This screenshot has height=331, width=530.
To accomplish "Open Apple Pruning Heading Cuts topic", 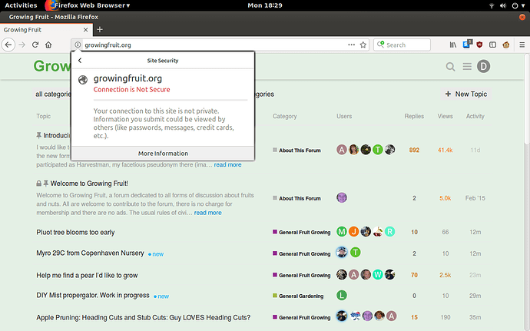I will (x=144, y=317).
